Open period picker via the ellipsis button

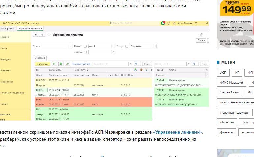[71, 46]
